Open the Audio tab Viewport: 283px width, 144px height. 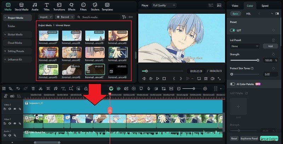tap(35, 7)
